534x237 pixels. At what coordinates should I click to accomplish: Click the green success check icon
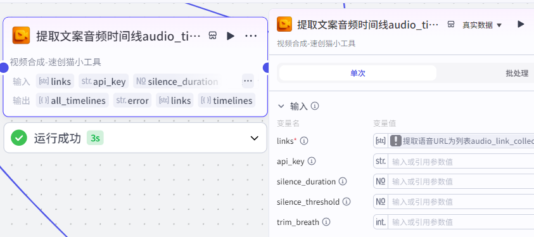click(x=19, y=138)
